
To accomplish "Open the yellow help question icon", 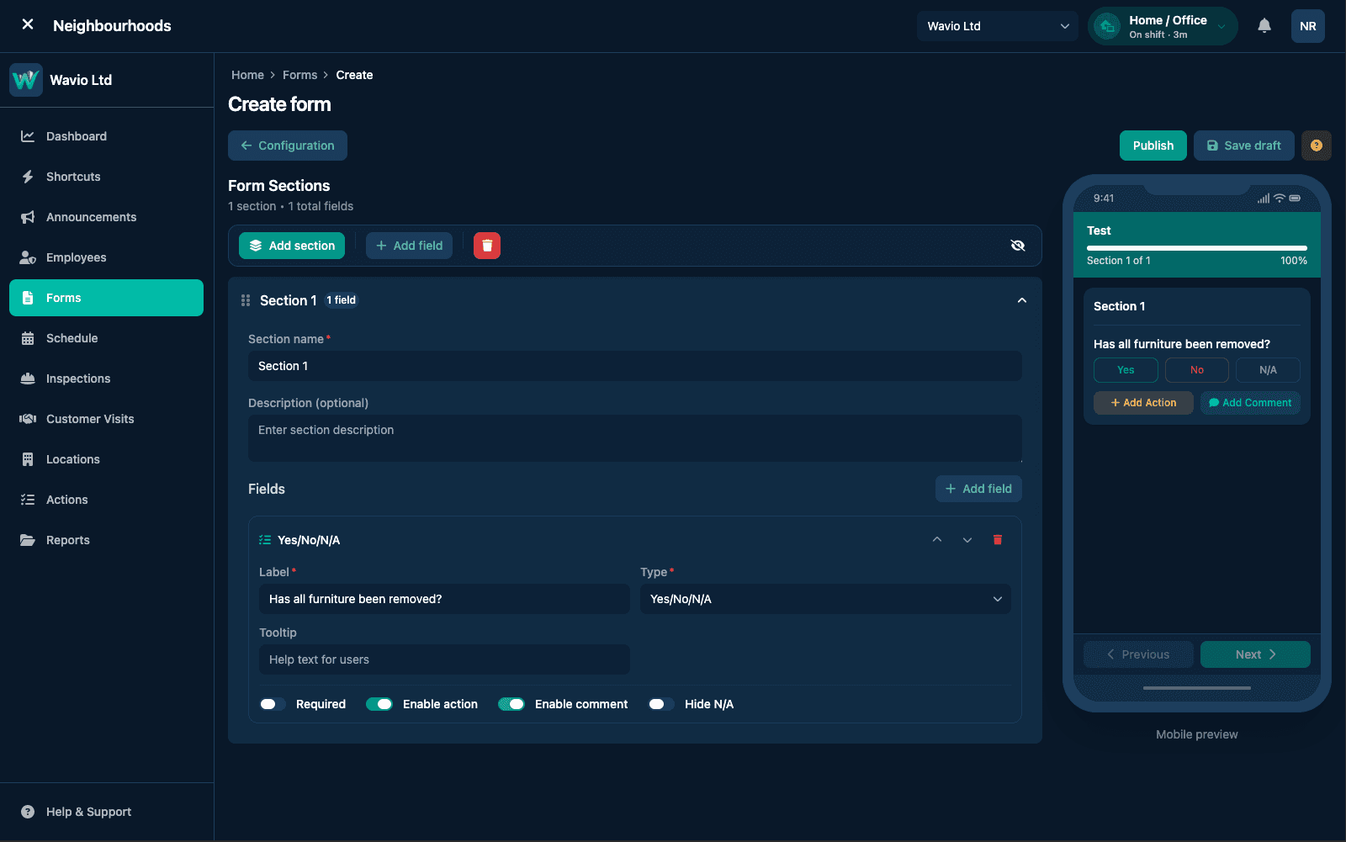I will tap(1317, 146).
